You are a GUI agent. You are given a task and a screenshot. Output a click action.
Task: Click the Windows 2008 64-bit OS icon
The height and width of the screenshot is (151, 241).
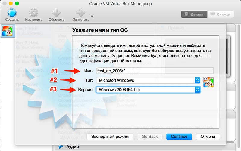(208, 82)
